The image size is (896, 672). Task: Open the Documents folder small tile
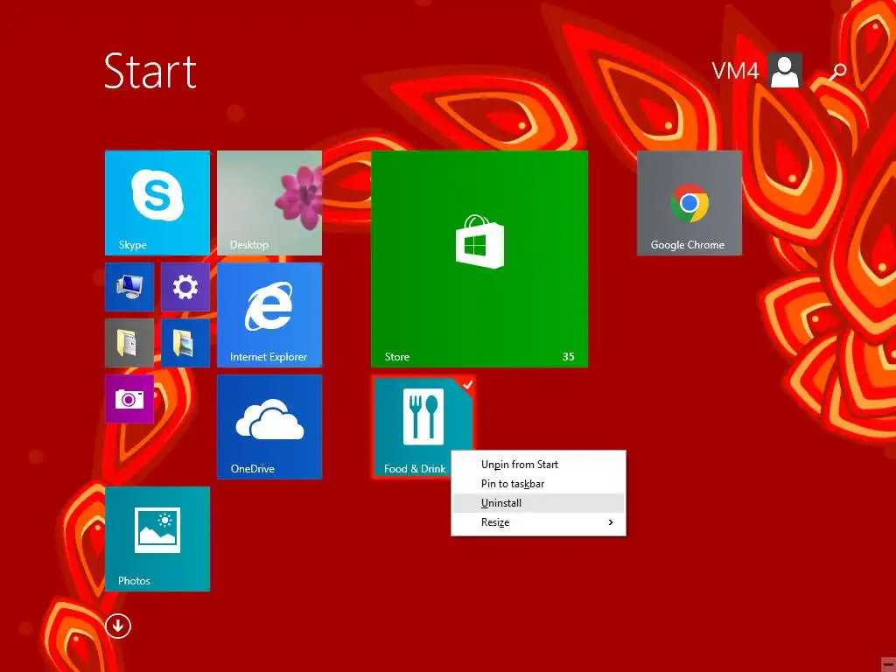129,343
